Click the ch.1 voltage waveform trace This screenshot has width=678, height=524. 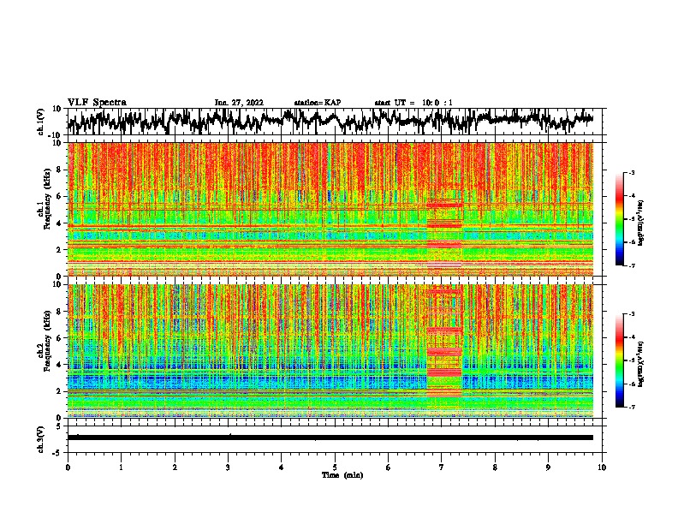click(x=330, y=121)
